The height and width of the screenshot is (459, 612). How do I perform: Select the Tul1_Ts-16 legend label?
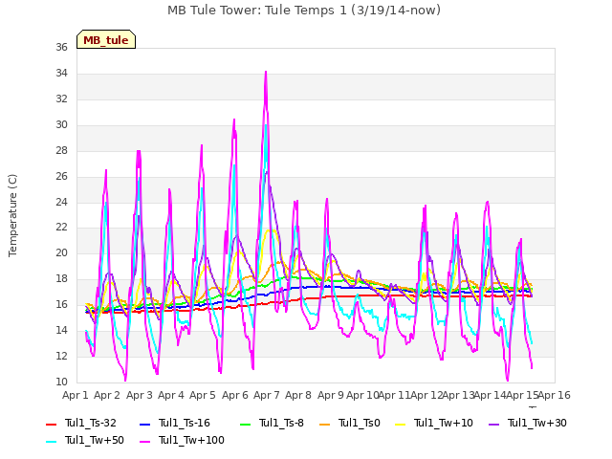(x=185, y=423)
